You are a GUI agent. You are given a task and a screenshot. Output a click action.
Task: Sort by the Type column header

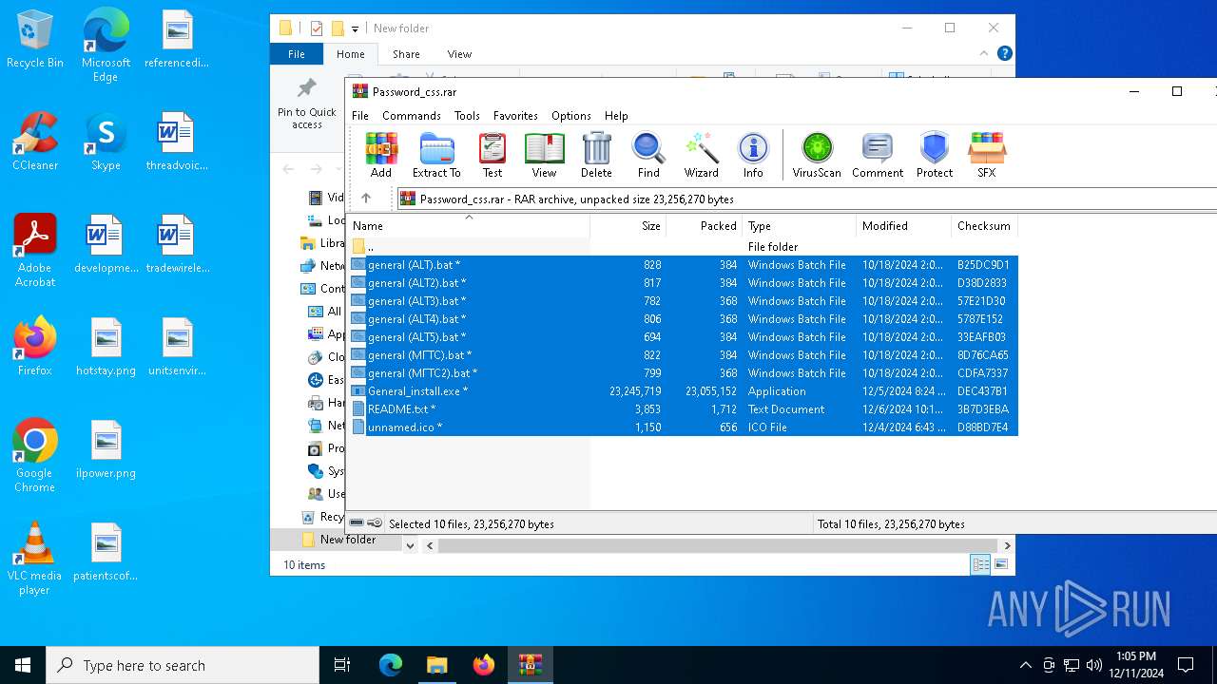point(800,226)
